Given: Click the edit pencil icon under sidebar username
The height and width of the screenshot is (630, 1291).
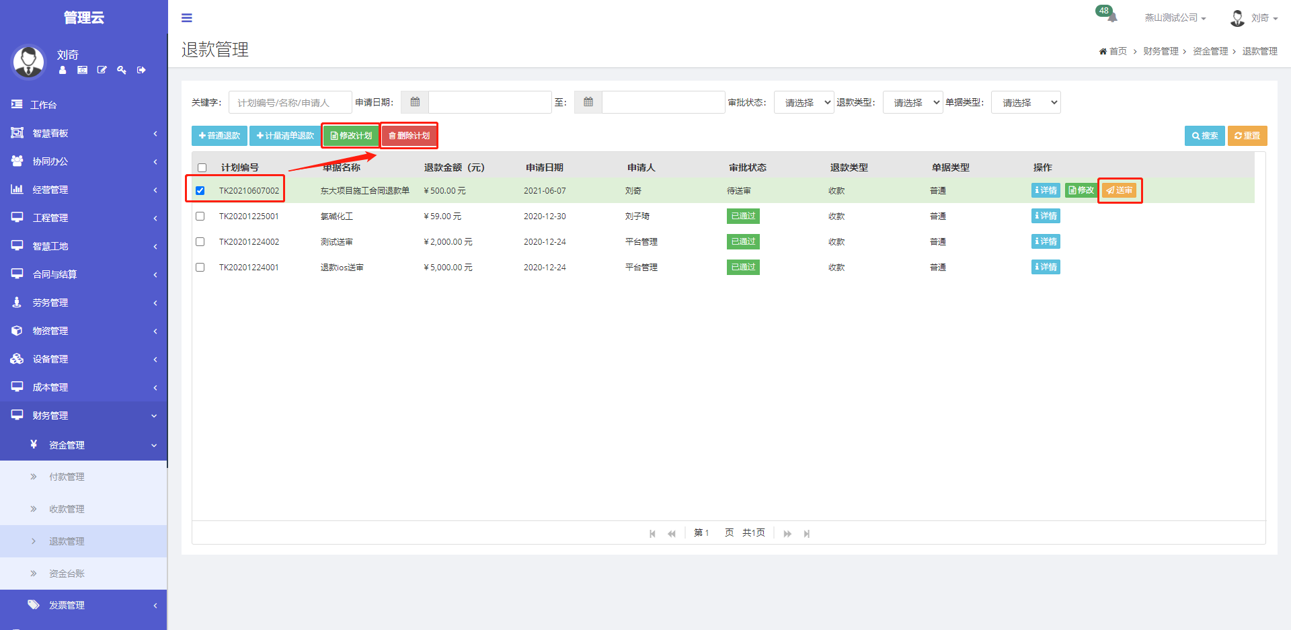Looking at the screenshot, I should (x=102, y=70).
